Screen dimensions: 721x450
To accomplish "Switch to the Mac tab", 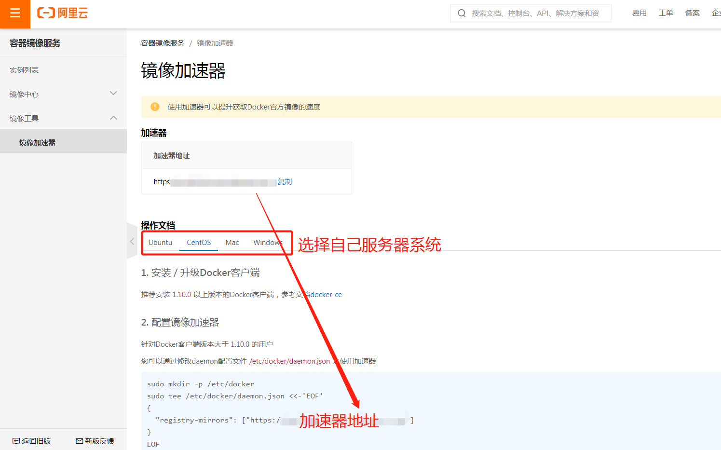I will tap(232, 243).
